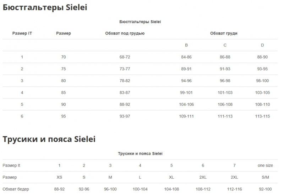Image resolution: width=284 pixels, height=196 pixels.
Task: Select the XL size cell
Action: 171,177
